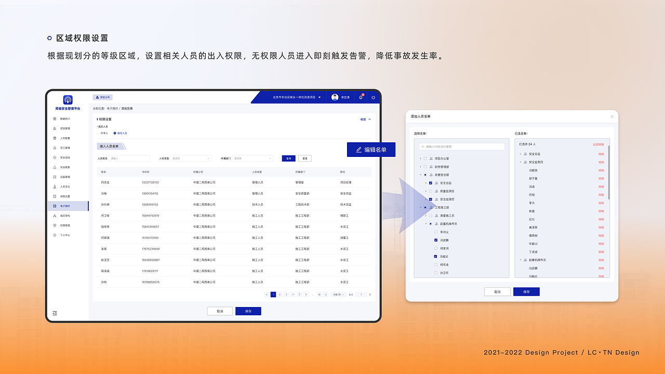Click the scrollbar of selected list

point(608,171)
